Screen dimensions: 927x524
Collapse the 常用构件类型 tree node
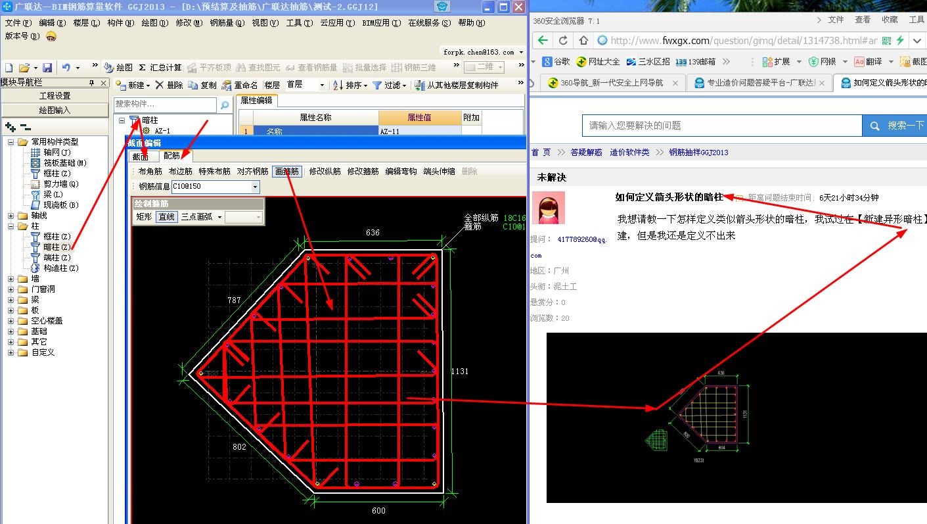(x=11, y=142)
